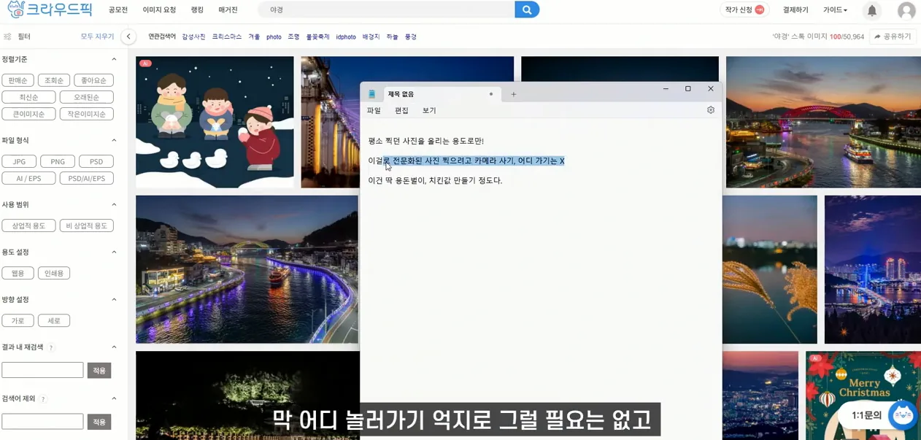Click 모두 지우기 to clear filters
Viewport: 921px width, 440px height.
point(97,36)
